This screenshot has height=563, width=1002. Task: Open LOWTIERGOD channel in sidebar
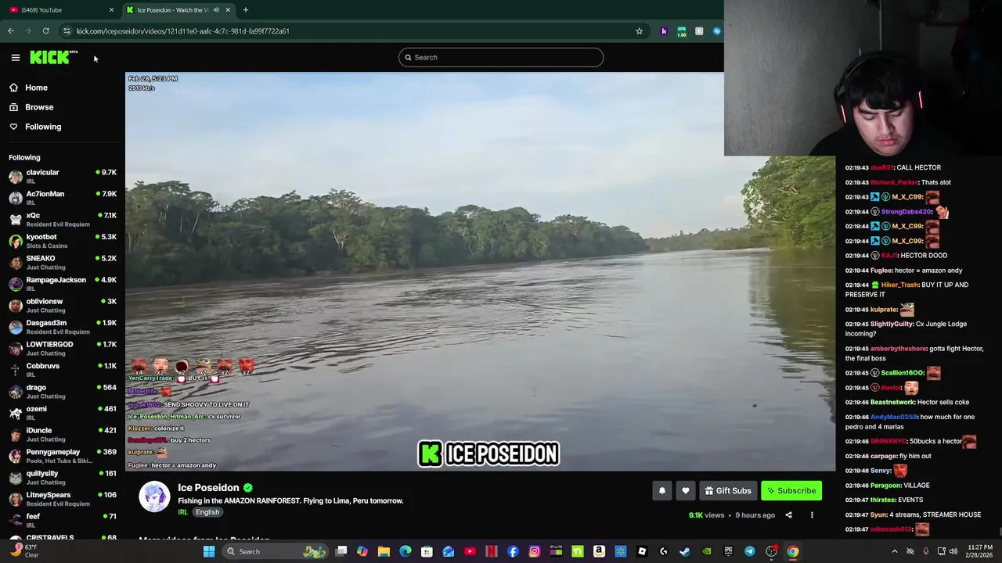tap(63, 349)
